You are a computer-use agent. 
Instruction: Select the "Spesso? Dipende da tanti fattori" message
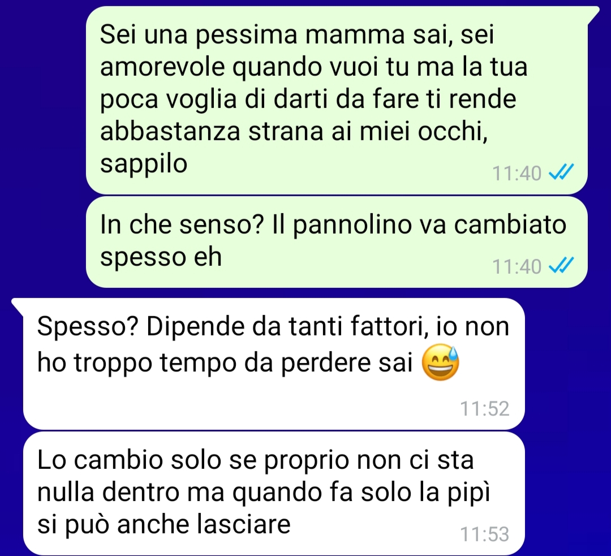274,364
